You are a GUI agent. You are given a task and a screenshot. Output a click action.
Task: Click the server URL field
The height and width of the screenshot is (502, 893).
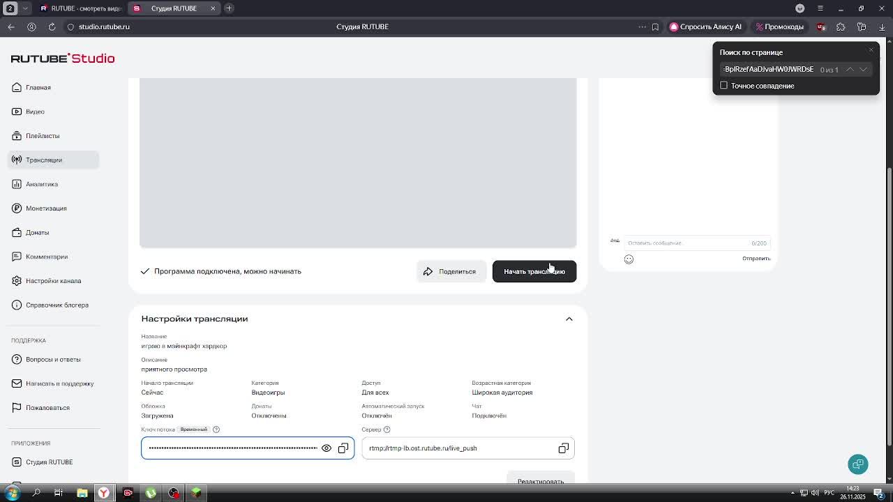point(468,448)
